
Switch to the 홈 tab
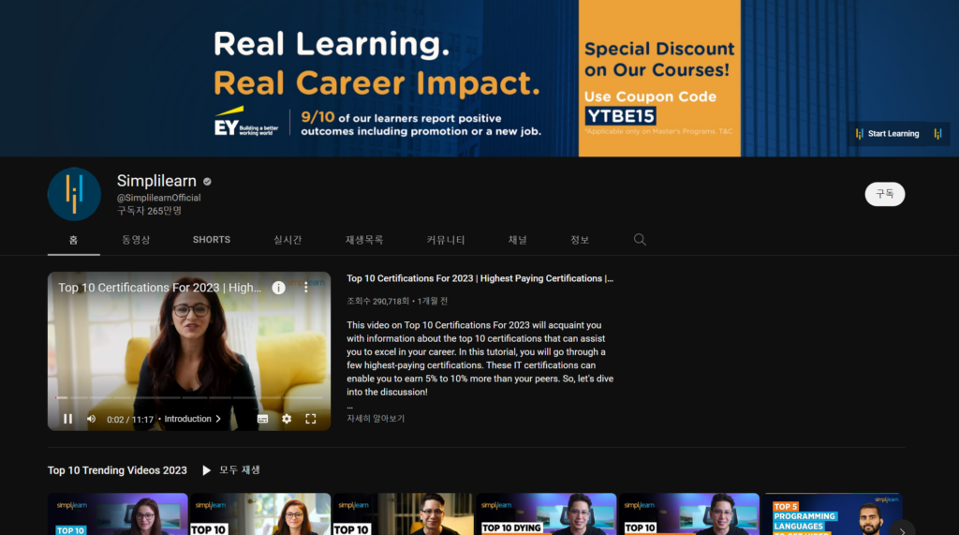pos(73,240)
